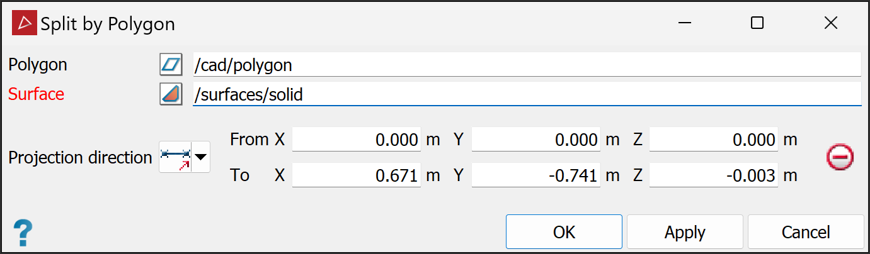Click the polygon picker icon
The width and height of the screenshot is (870, 254).
171,65
